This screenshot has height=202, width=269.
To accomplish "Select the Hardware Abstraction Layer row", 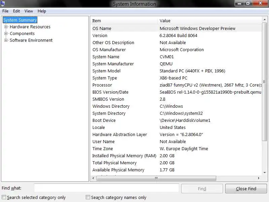I will click(176, 134).
